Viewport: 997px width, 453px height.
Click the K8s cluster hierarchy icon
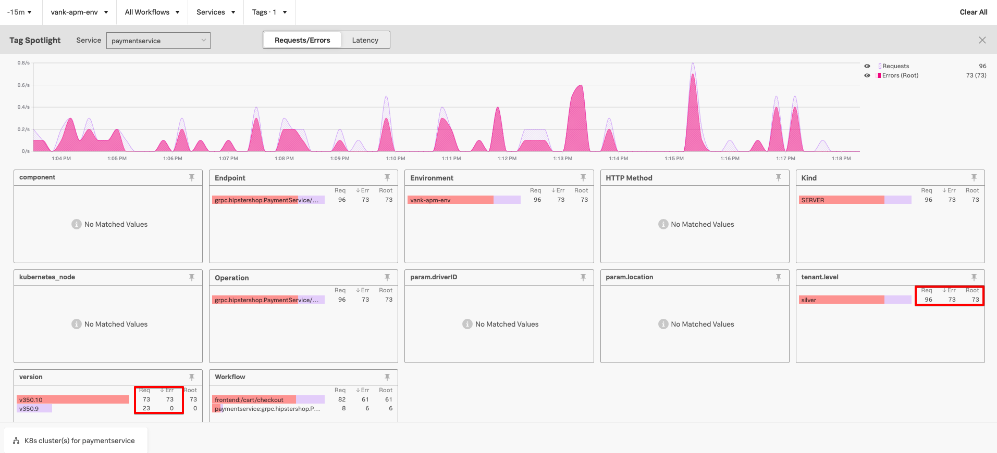tap(16, 441)
